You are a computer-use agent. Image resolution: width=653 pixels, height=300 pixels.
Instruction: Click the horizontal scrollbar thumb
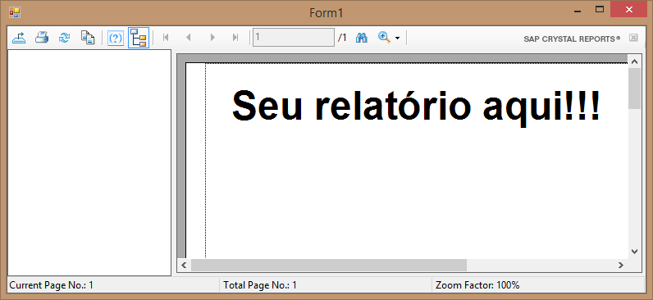pos(329,265)
